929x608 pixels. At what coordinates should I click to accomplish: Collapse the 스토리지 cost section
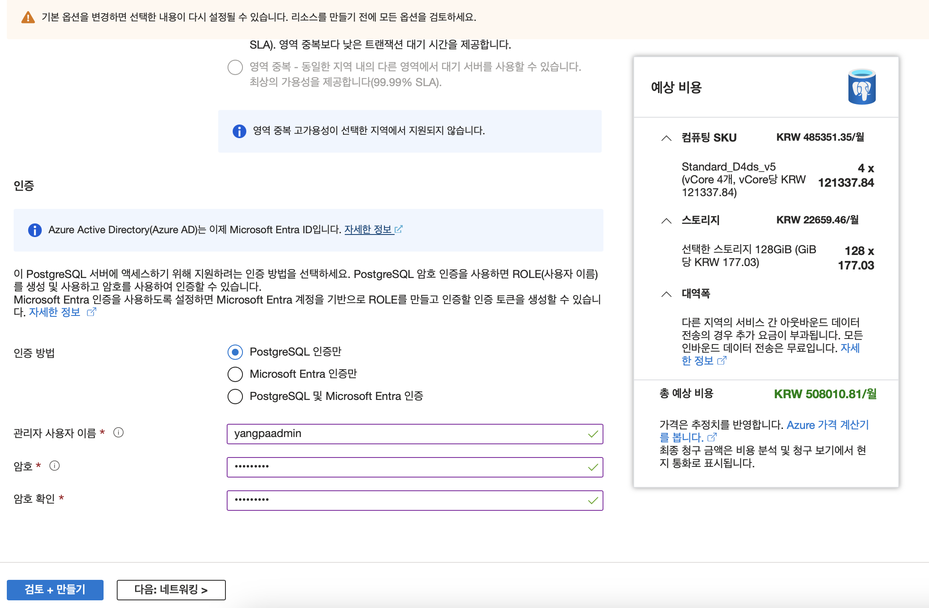pos(666,221)
